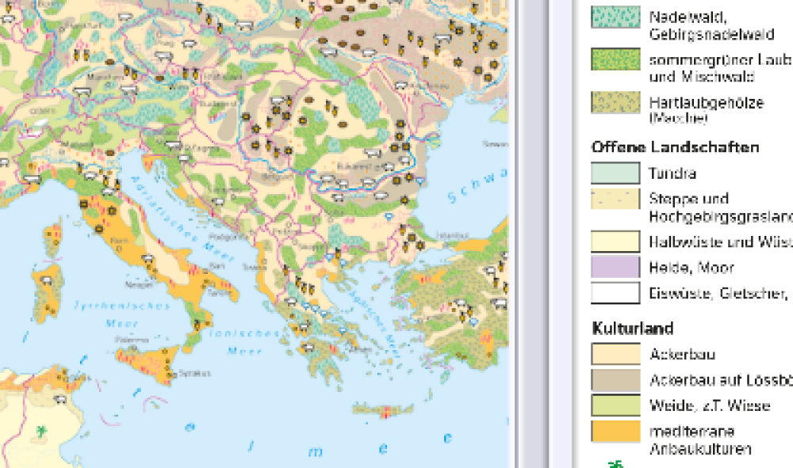Select the sommergrüner Laubwald legend swatch

[x=615, y=60]
